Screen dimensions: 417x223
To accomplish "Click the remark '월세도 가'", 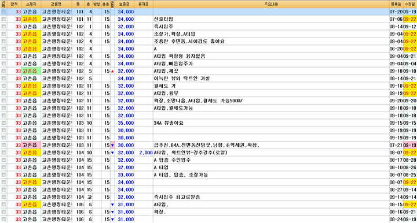I will 164,86.
